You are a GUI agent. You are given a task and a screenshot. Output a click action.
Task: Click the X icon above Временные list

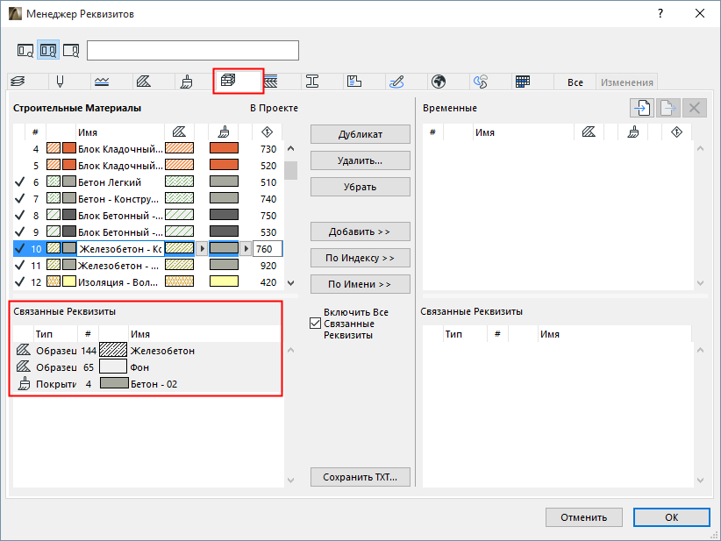point(695,108)
